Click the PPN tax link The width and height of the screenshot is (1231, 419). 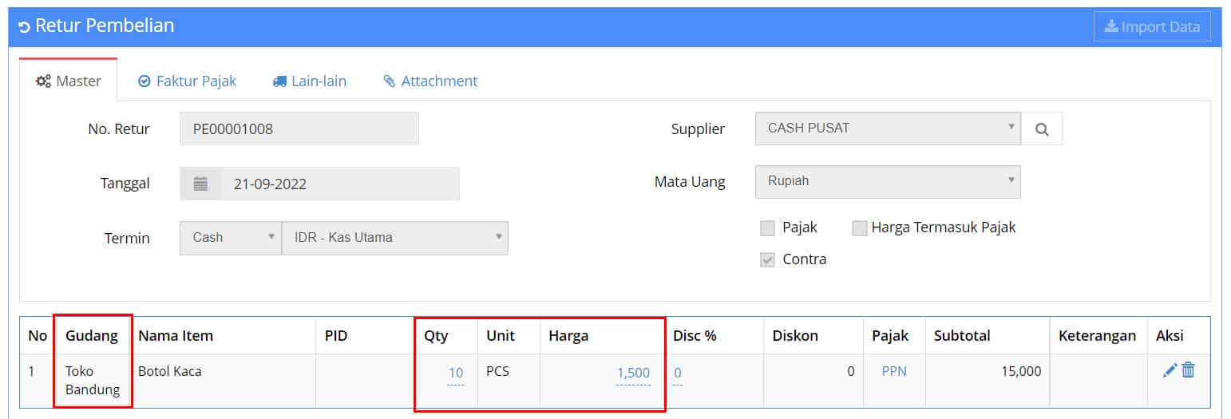(894, 372)
